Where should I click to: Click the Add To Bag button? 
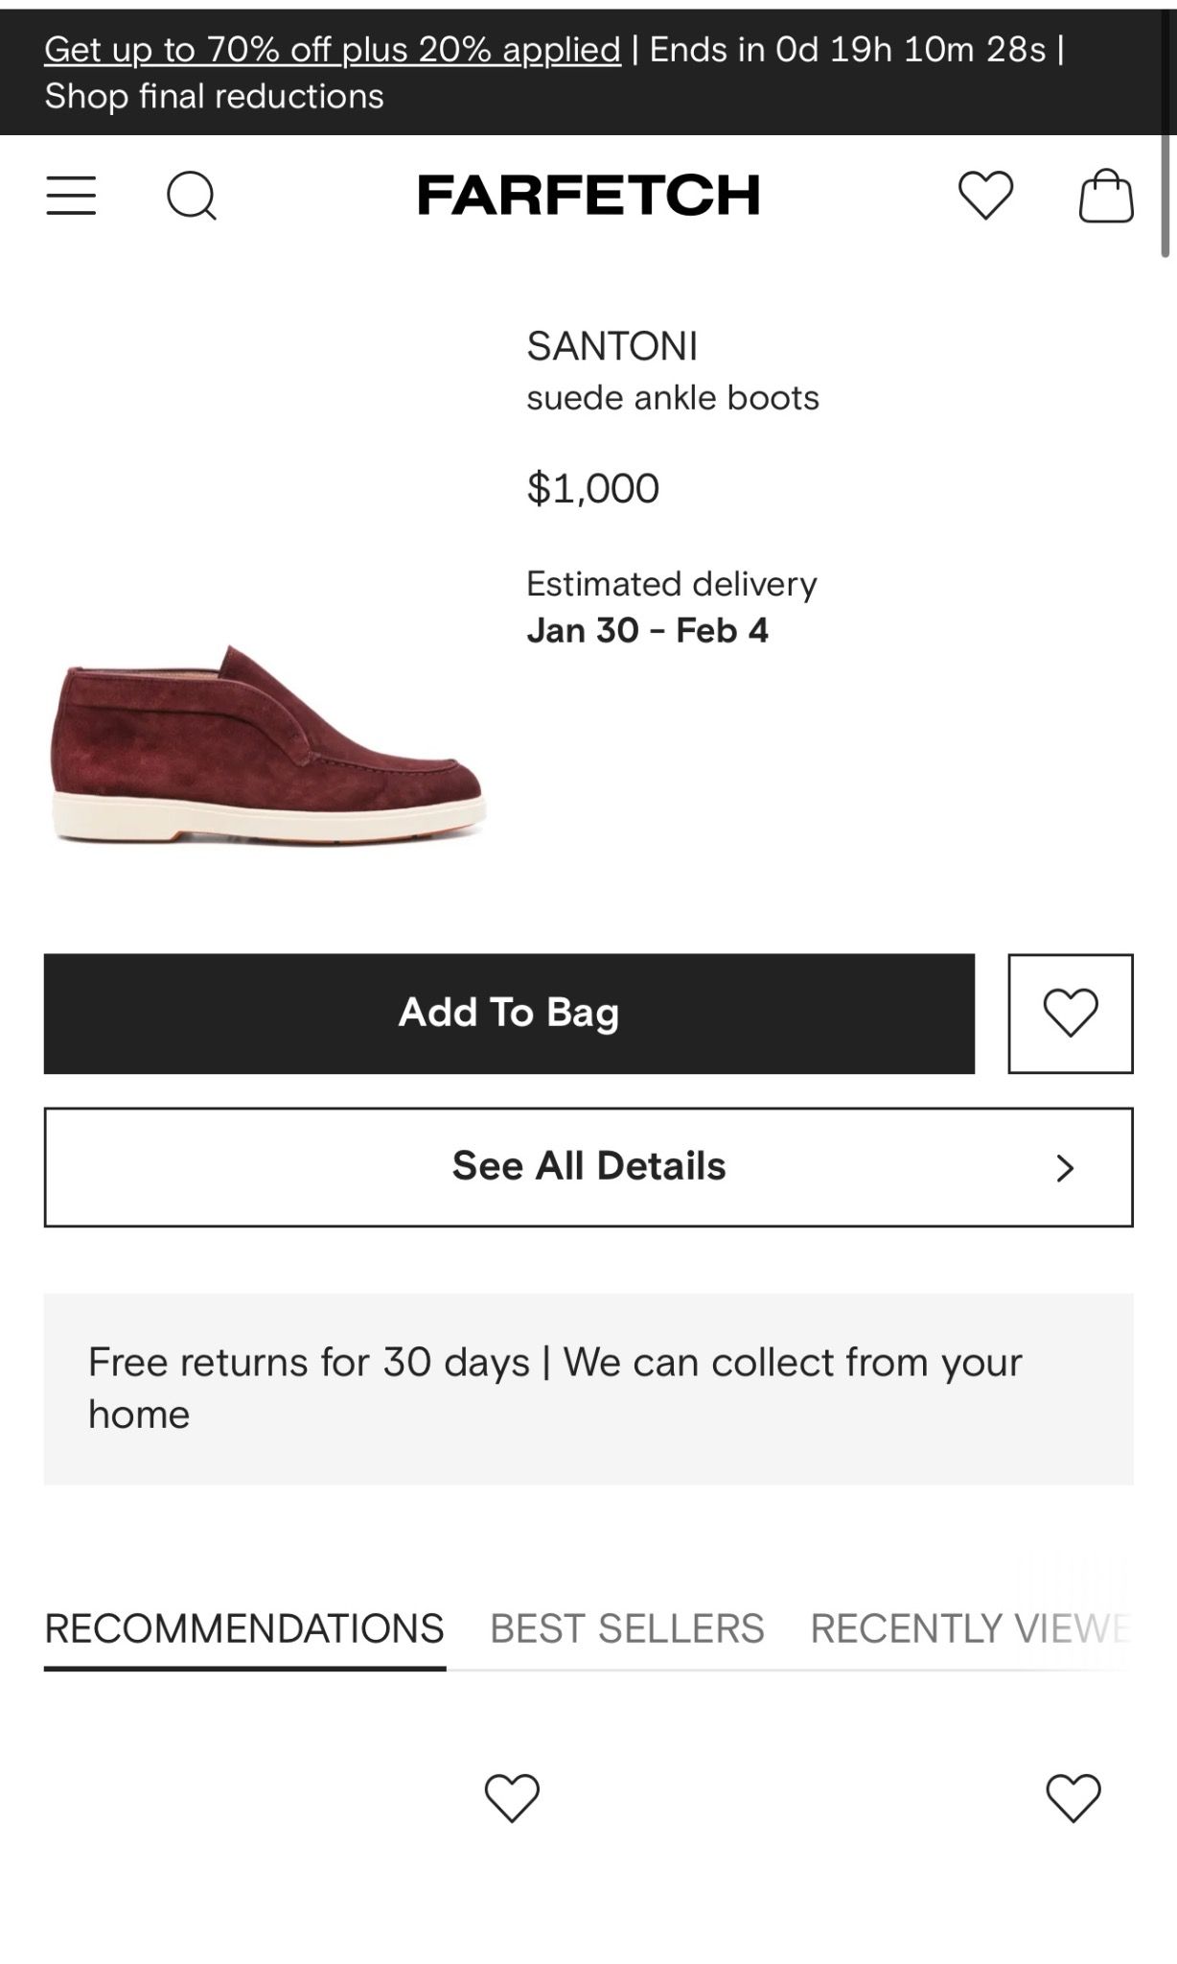pyautogui.click(x=509, y=1013)
